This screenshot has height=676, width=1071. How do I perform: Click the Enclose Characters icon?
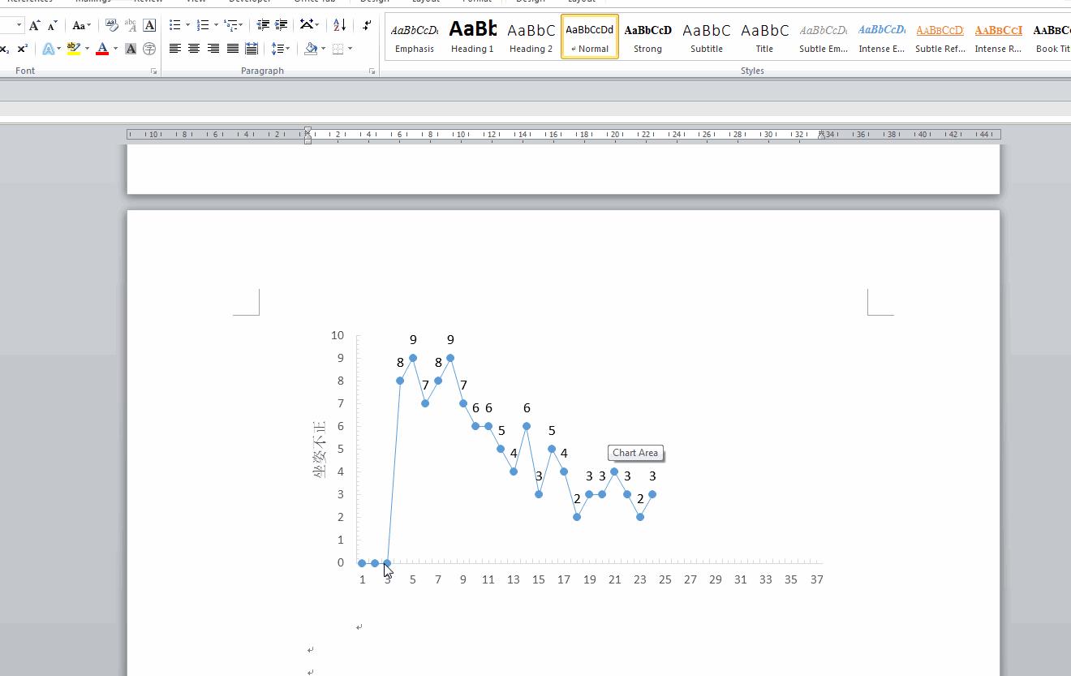point(149,49)
